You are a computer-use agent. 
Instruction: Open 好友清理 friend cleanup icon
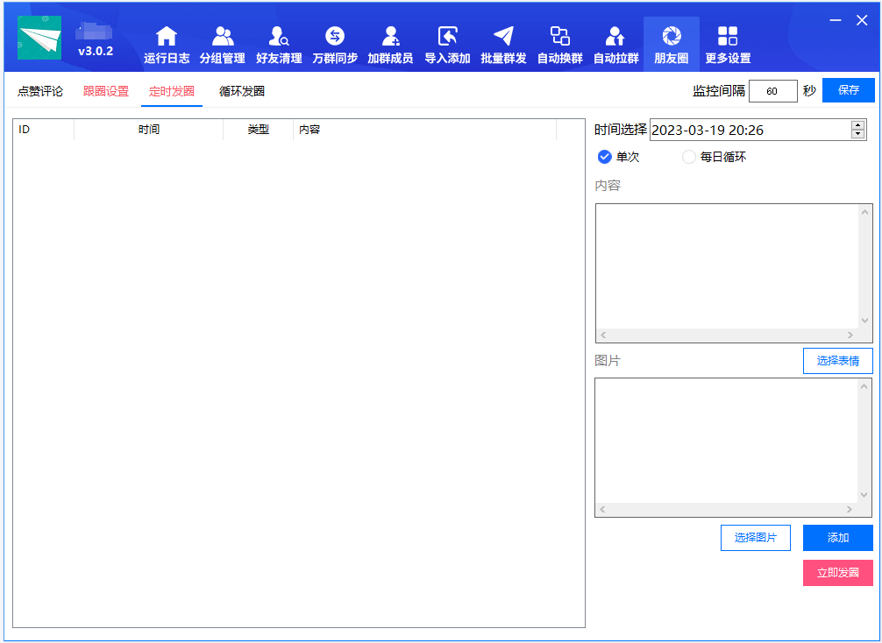pyautogui.click(x=279, y=36)
